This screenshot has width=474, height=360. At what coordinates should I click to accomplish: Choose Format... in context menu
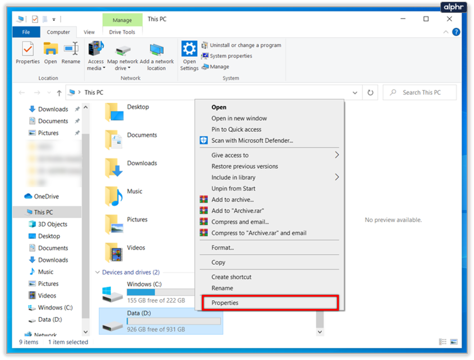tap(223, 248)
